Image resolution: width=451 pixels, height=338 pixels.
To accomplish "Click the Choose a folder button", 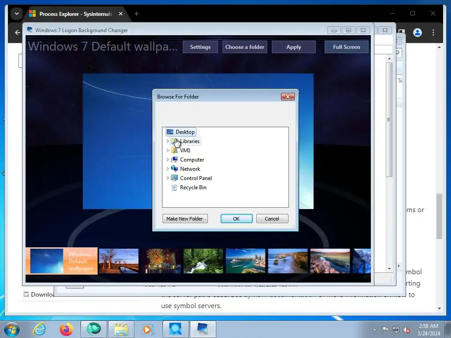I will coord(245,47).
